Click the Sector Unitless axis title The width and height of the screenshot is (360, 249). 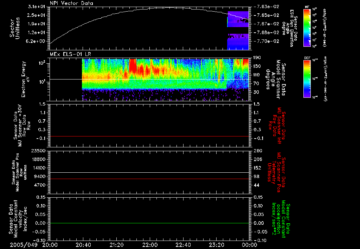(x=15, y=28)
